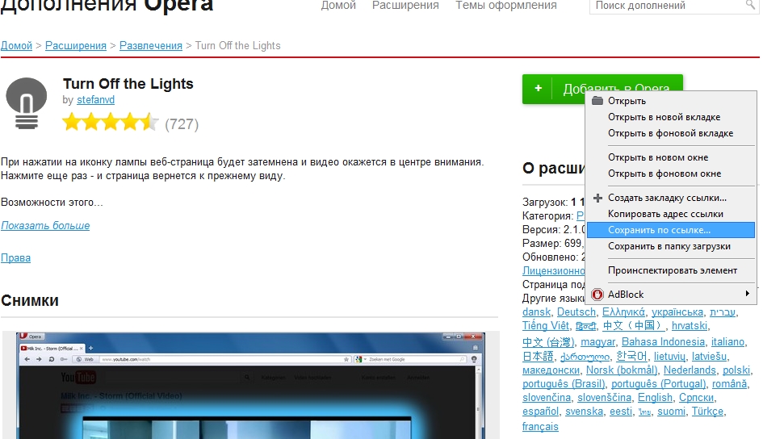
Task: Open the Темы оформления navigation tab
Action: tap(505, 6)
